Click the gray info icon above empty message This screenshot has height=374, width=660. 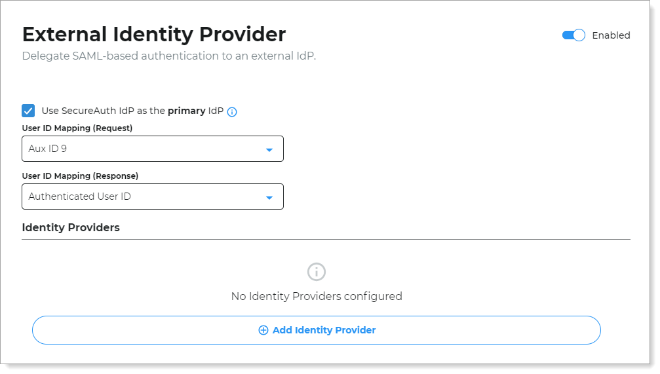point(317,272)
